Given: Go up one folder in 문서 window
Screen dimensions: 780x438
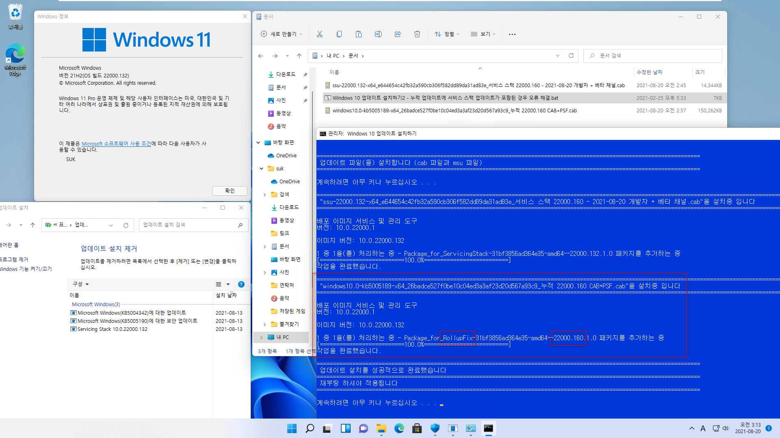Looking at the screenshot, I should 299,56.
